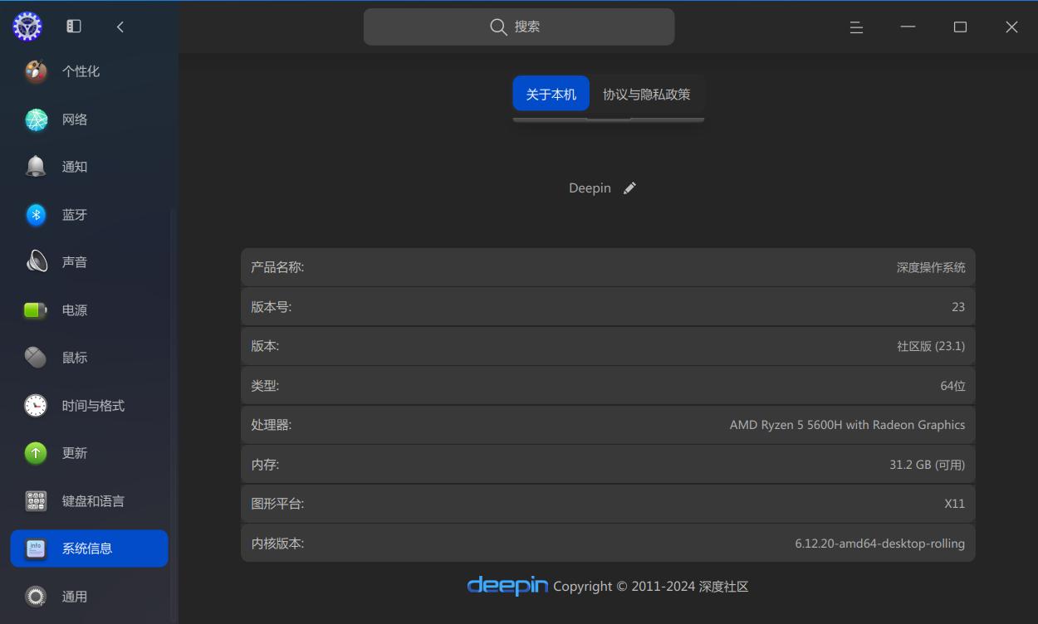Click the deepin logo at bottom

[x=507, y=586]
